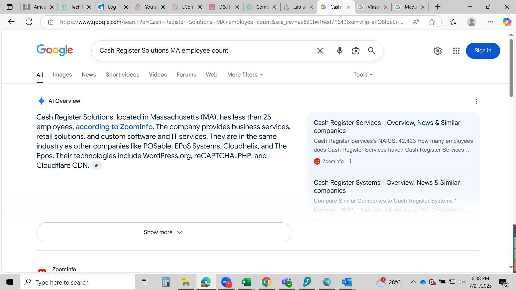This screenshot has height=290, width=516.
Task: Clear the search query with the X icon
Action: point(320,50)
